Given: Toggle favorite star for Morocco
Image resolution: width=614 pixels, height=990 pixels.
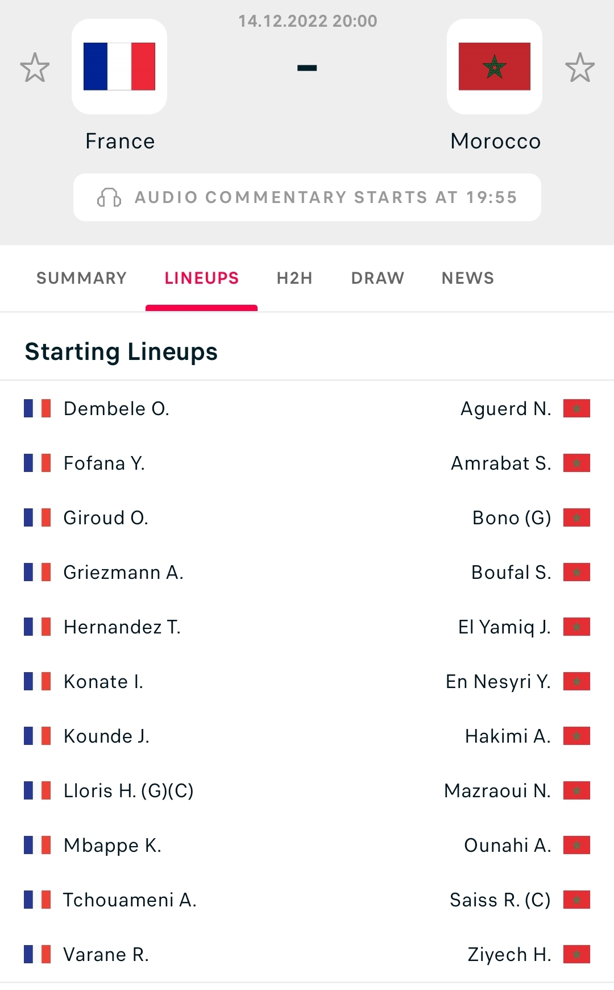Looking at the screenshot, I should pos(580,67).
